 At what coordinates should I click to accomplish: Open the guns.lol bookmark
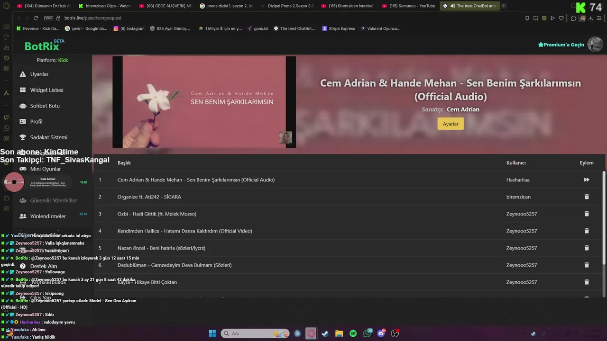click(258, 28)
